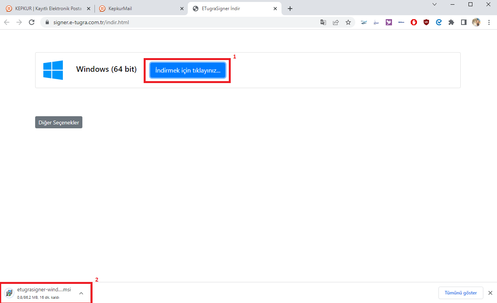Screen dimensions: 497x303
Task: Open Diğer Seçenekler options
Action: pyautogui.click(x=59, y=122)
